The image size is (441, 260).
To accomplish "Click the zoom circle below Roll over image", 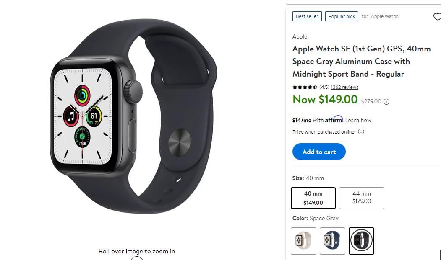I will point(137,258).
